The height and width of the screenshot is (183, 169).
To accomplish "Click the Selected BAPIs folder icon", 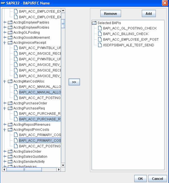I will pyautogui.click(x=94, y=23).
